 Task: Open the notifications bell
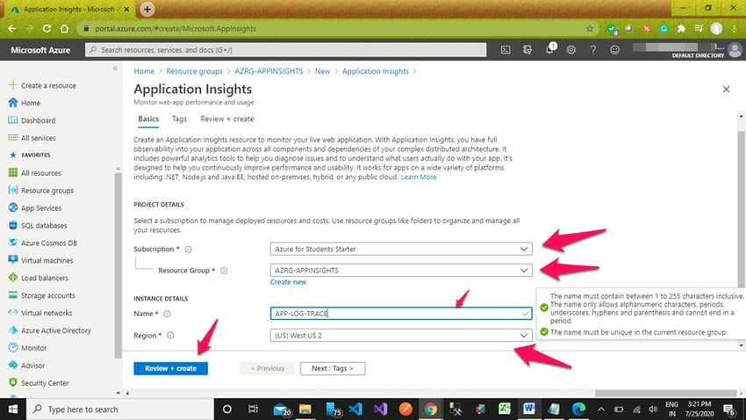click(x=549, y=49)
